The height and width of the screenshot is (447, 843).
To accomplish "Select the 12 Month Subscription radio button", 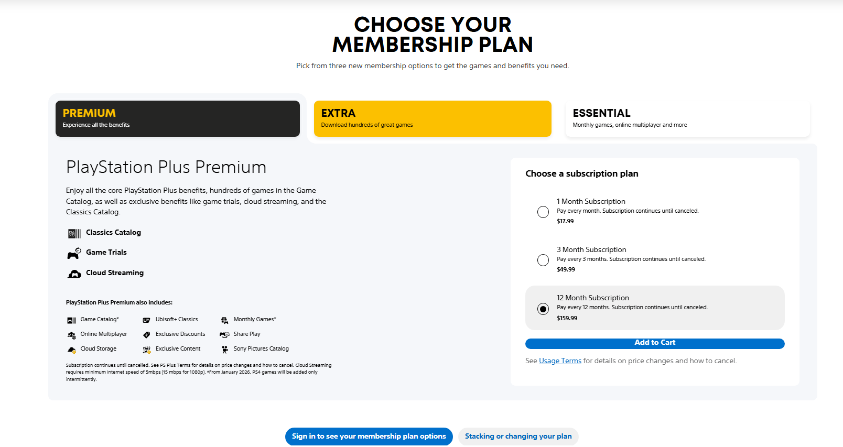I will [543, 309].
